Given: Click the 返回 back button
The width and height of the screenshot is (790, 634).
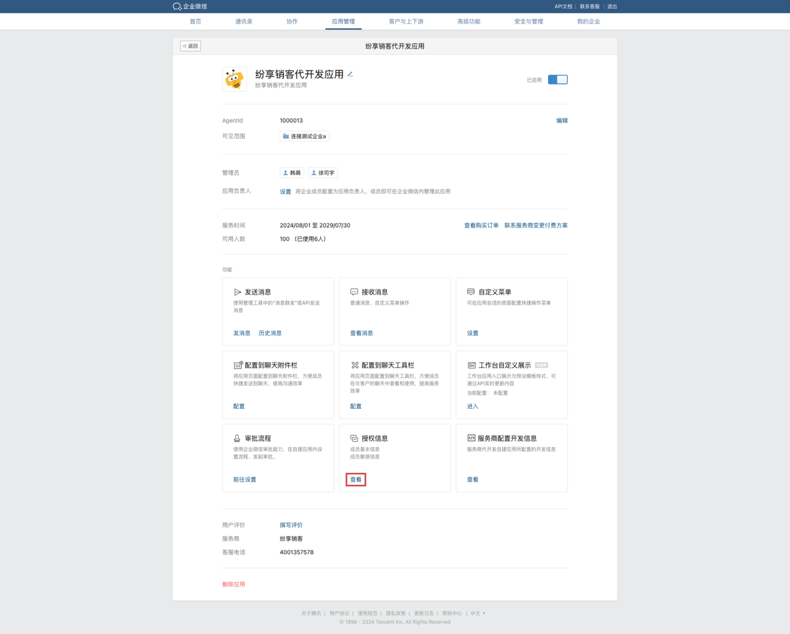Looking at the screenshot, I should tap(191, 46).
